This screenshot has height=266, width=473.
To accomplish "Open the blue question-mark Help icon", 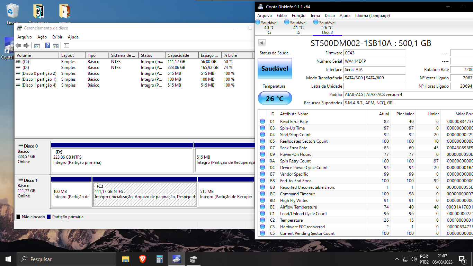I will [x=47, y=45].
